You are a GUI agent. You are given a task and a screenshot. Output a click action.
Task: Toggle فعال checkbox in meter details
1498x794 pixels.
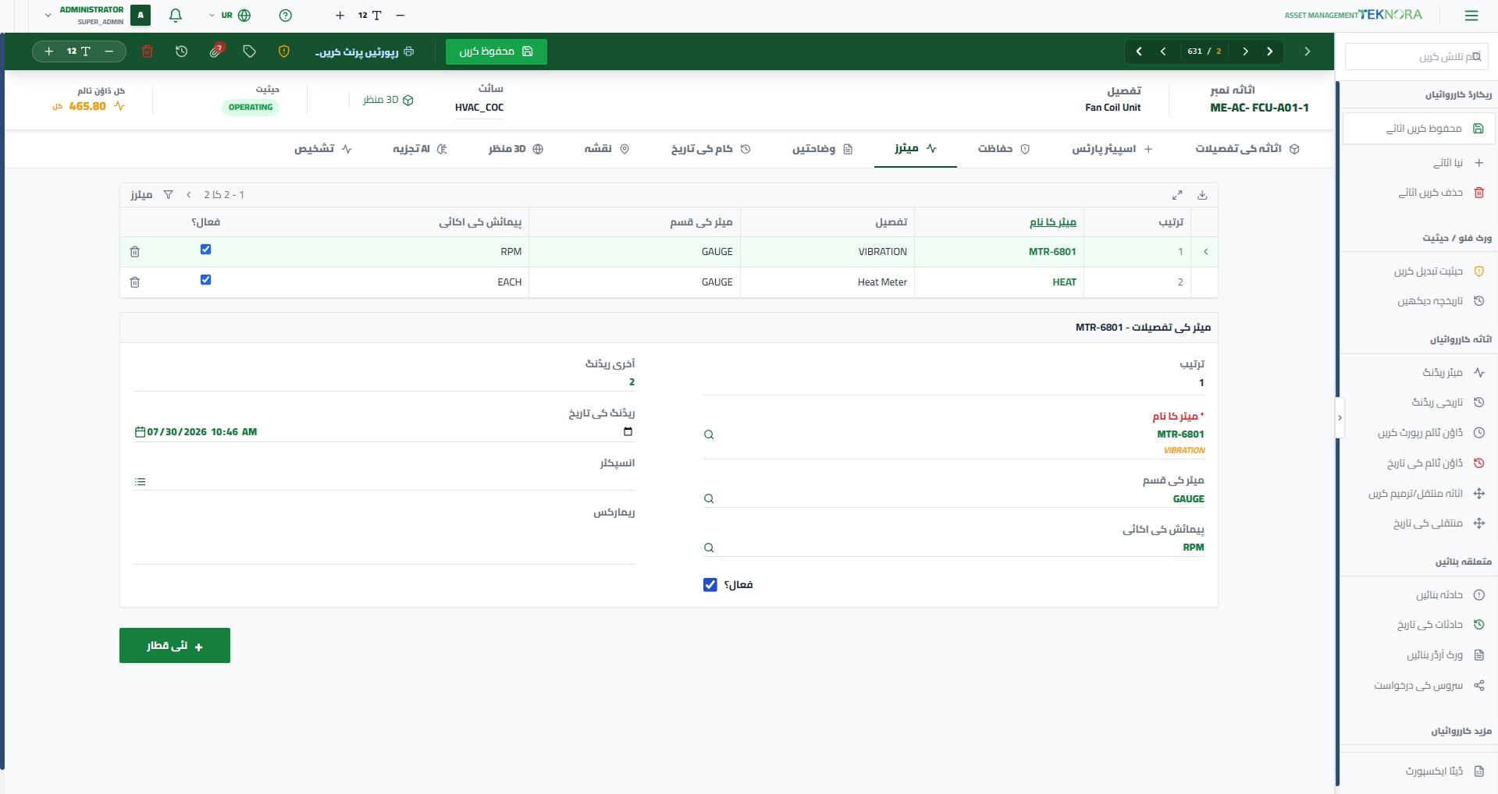710,585
